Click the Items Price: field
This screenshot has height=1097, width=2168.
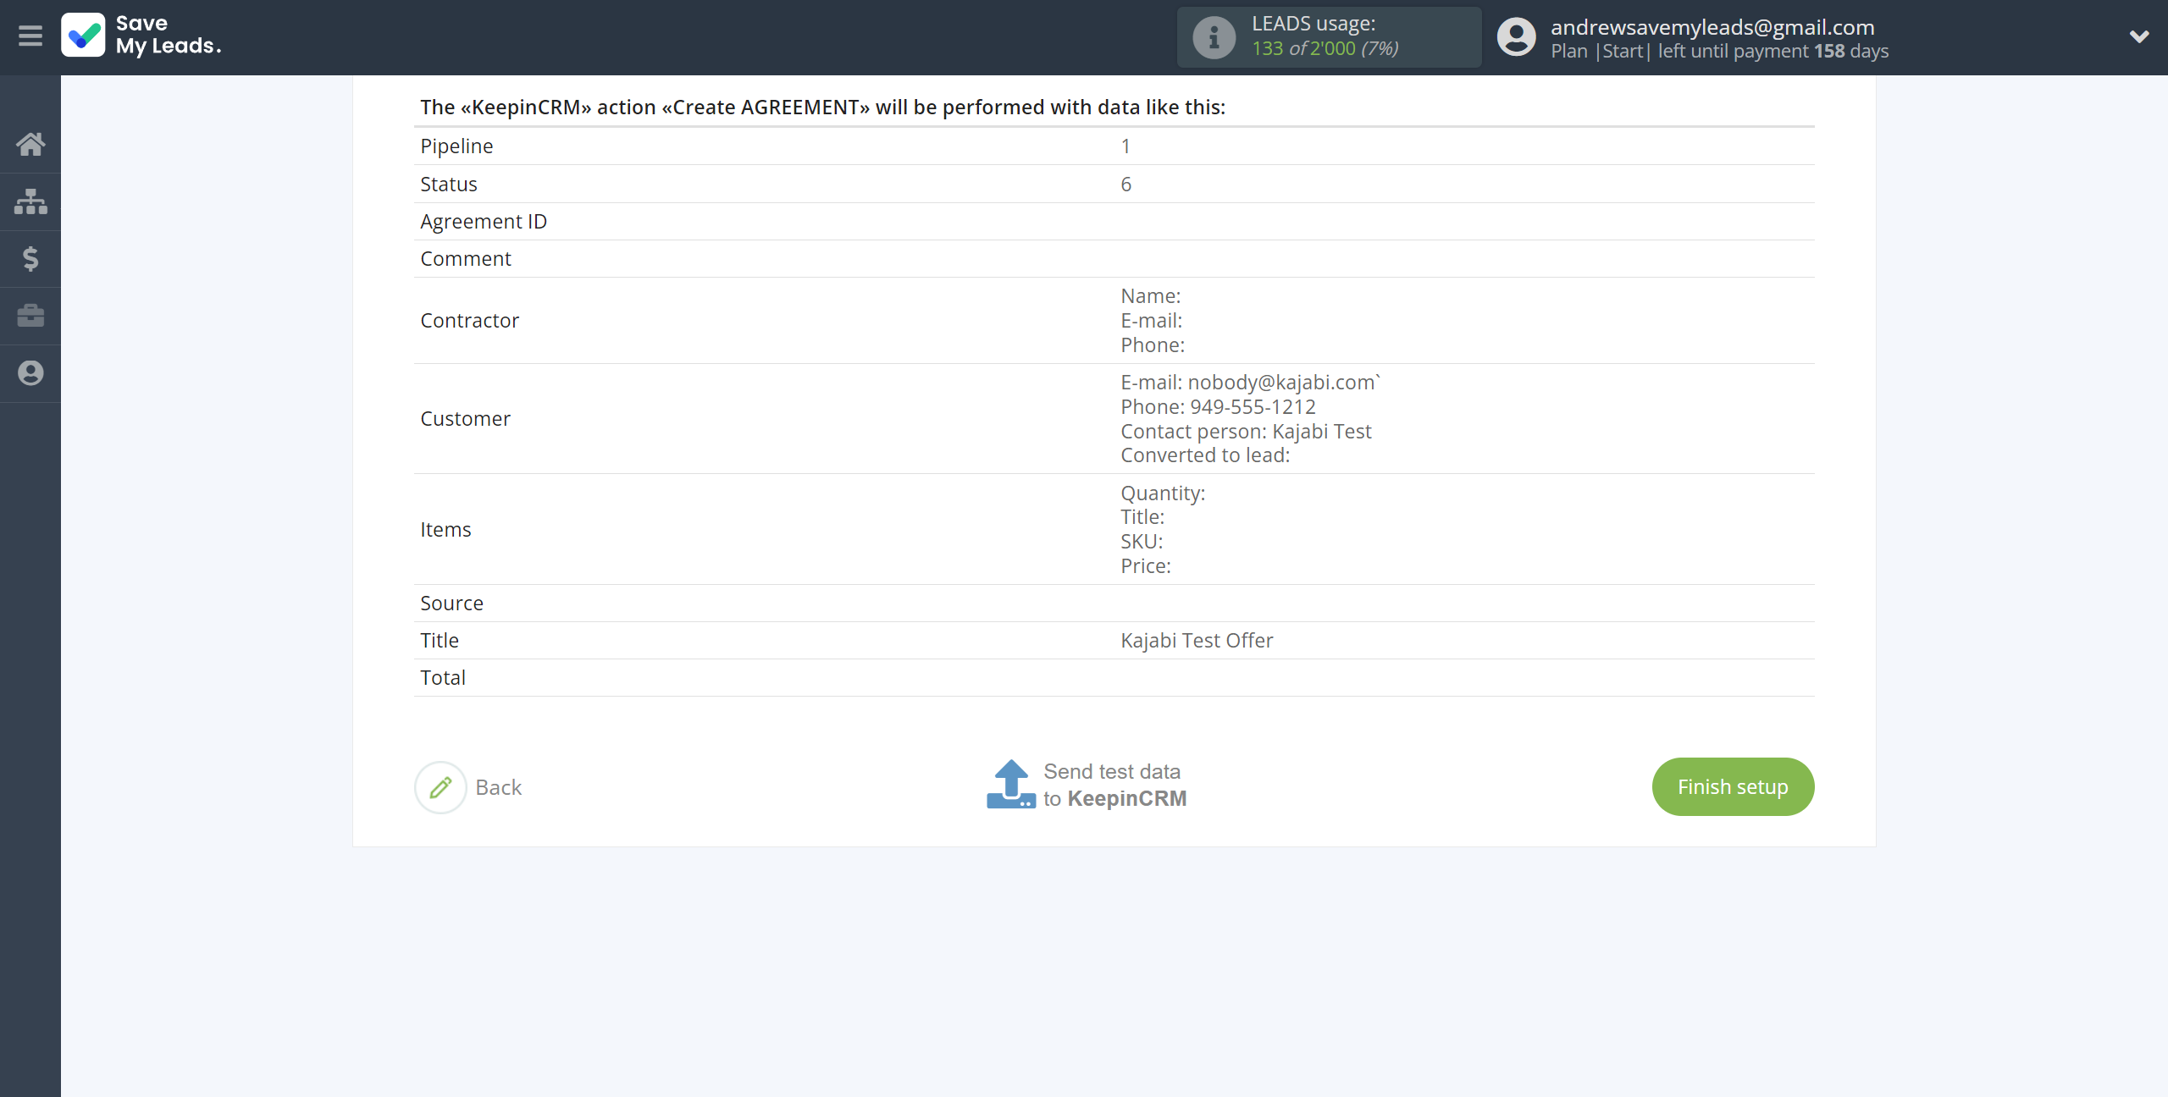(x=1145, y=565)
